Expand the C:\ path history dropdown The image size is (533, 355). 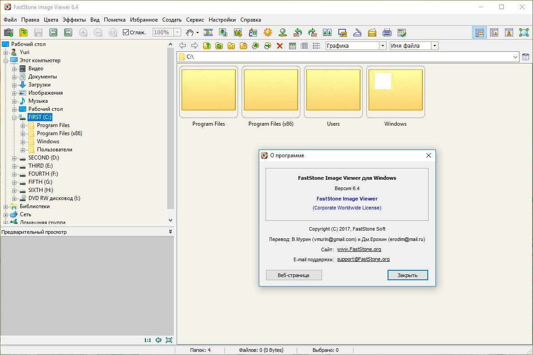[515, 57]
